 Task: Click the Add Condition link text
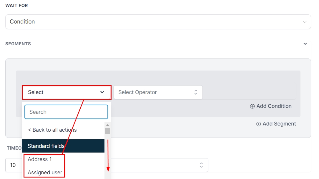pyautogui.click(x=274, y=106)
